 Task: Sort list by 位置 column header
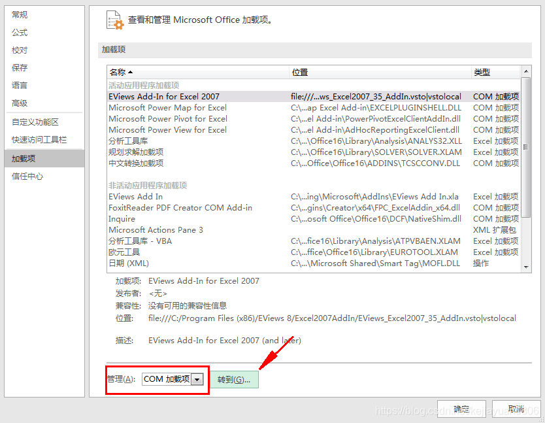point(380,73)
